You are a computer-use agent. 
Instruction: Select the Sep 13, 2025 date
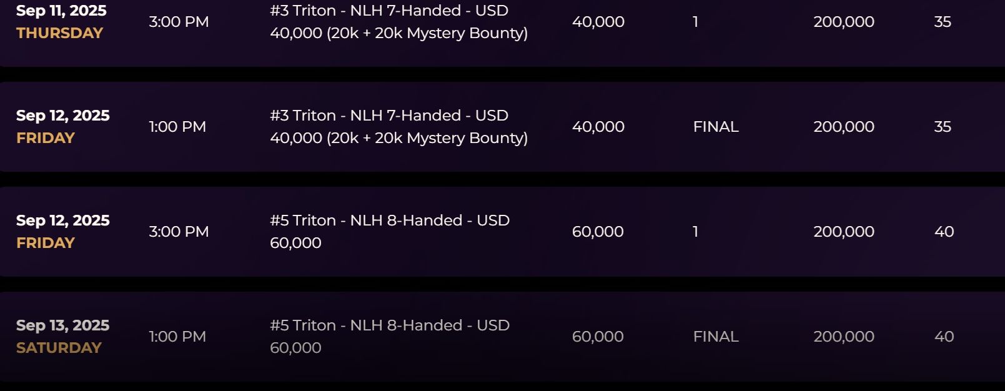(x=62, y=325)
